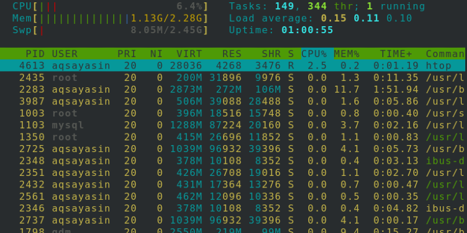The height and width of the screenshot is (233, 467).
Task: Select process row with PID 2725
Action: coord(233,149)
